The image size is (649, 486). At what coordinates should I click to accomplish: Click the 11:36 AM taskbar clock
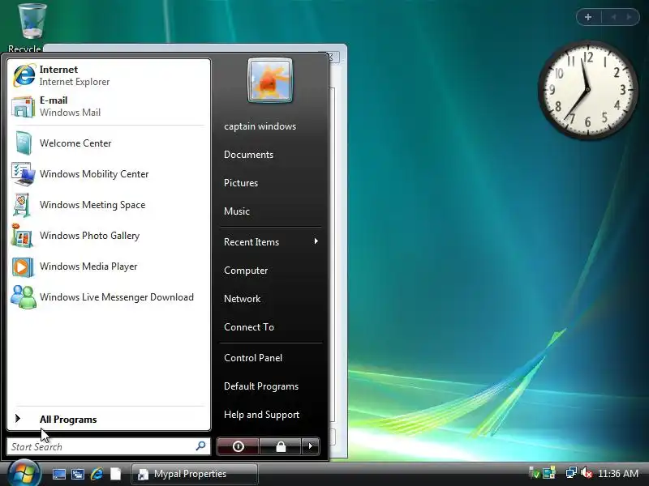tap(618, 474)
